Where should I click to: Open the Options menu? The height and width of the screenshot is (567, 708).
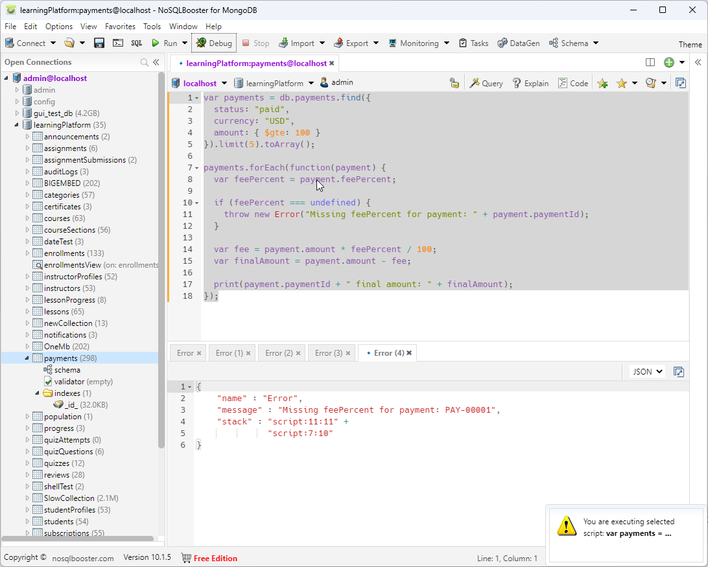coord(59,26)
